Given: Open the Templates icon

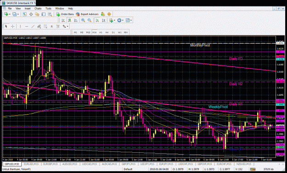Looking at the screenshot, I should [x=128, y=20].
